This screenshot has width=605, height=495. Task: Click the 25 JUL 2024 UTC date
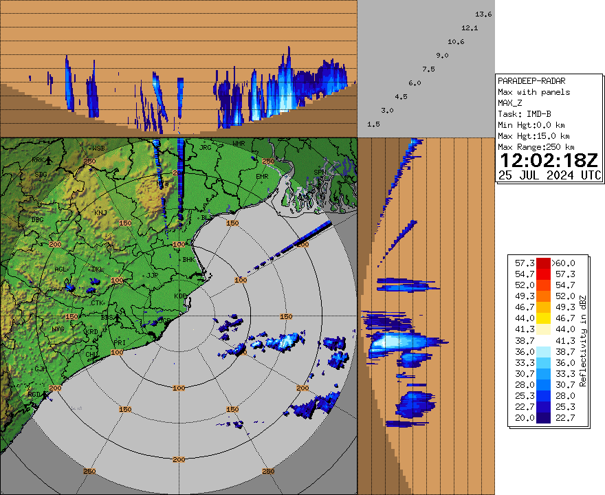coord(549,175)
